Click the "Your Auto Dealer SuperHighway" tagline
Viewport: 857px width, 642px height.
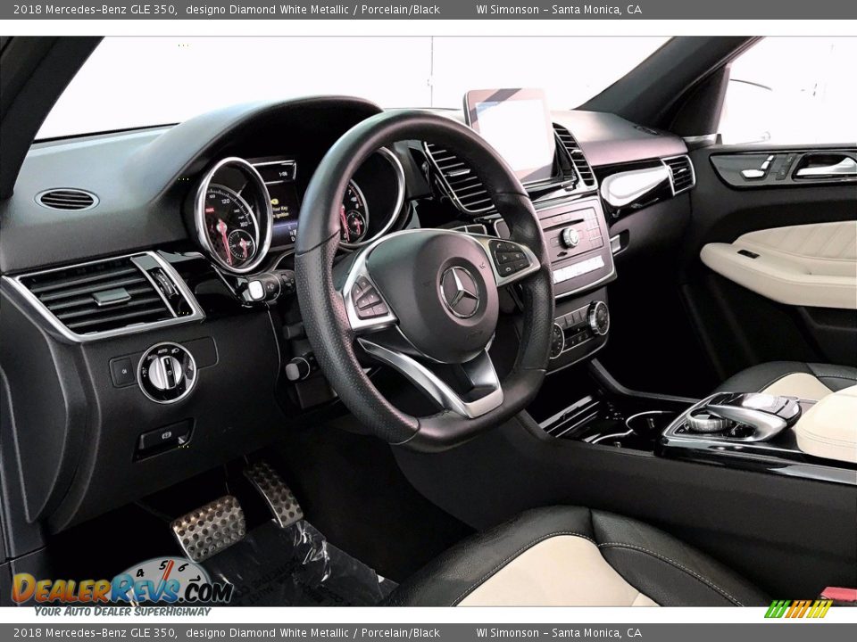122,612
